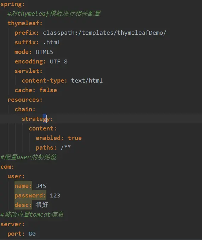The width and height of the screenshot is (202, 240).
Task: Click the 'content:' key under strategy
Action: [x=43, y=129]
